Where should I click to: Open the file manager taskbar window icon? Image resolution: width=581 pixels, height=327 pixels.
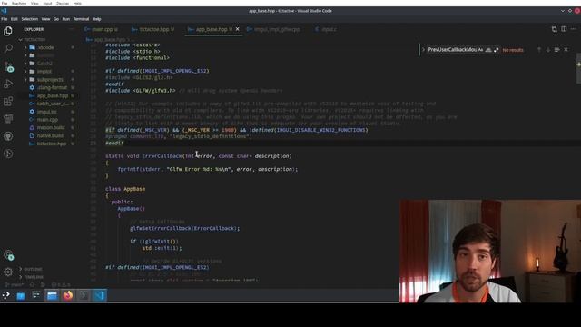(x=52, y=295)
